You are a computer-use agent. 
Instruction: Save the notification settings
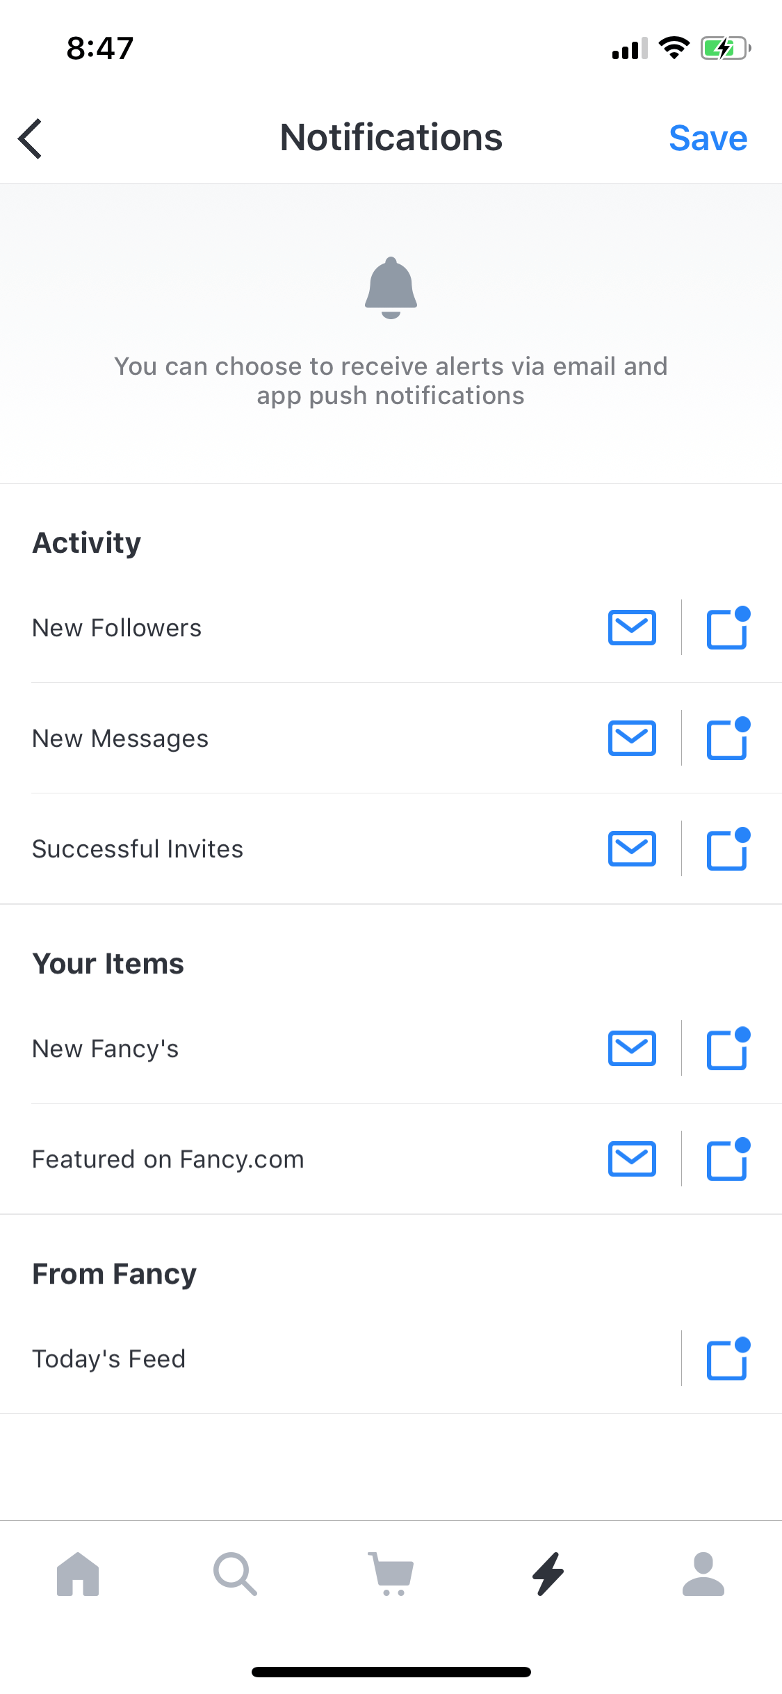pyautogui.click(x=708, y=138)
